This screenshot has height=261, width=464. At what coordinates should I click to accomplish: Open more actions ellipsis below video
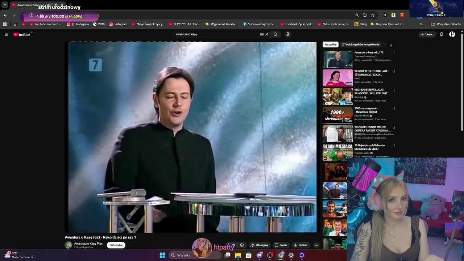[x=316, y=245]
